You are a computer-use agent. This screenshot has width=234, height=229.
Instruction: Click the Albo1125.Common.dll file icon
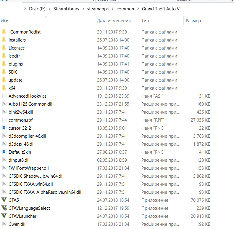click(4, 104)
